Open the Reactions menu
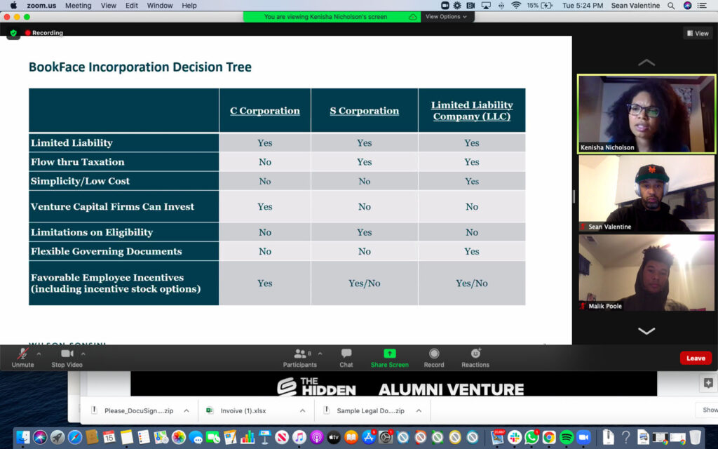Image resolution: width=718 pixels, height=449 pixels. click(x=475, y=354)
